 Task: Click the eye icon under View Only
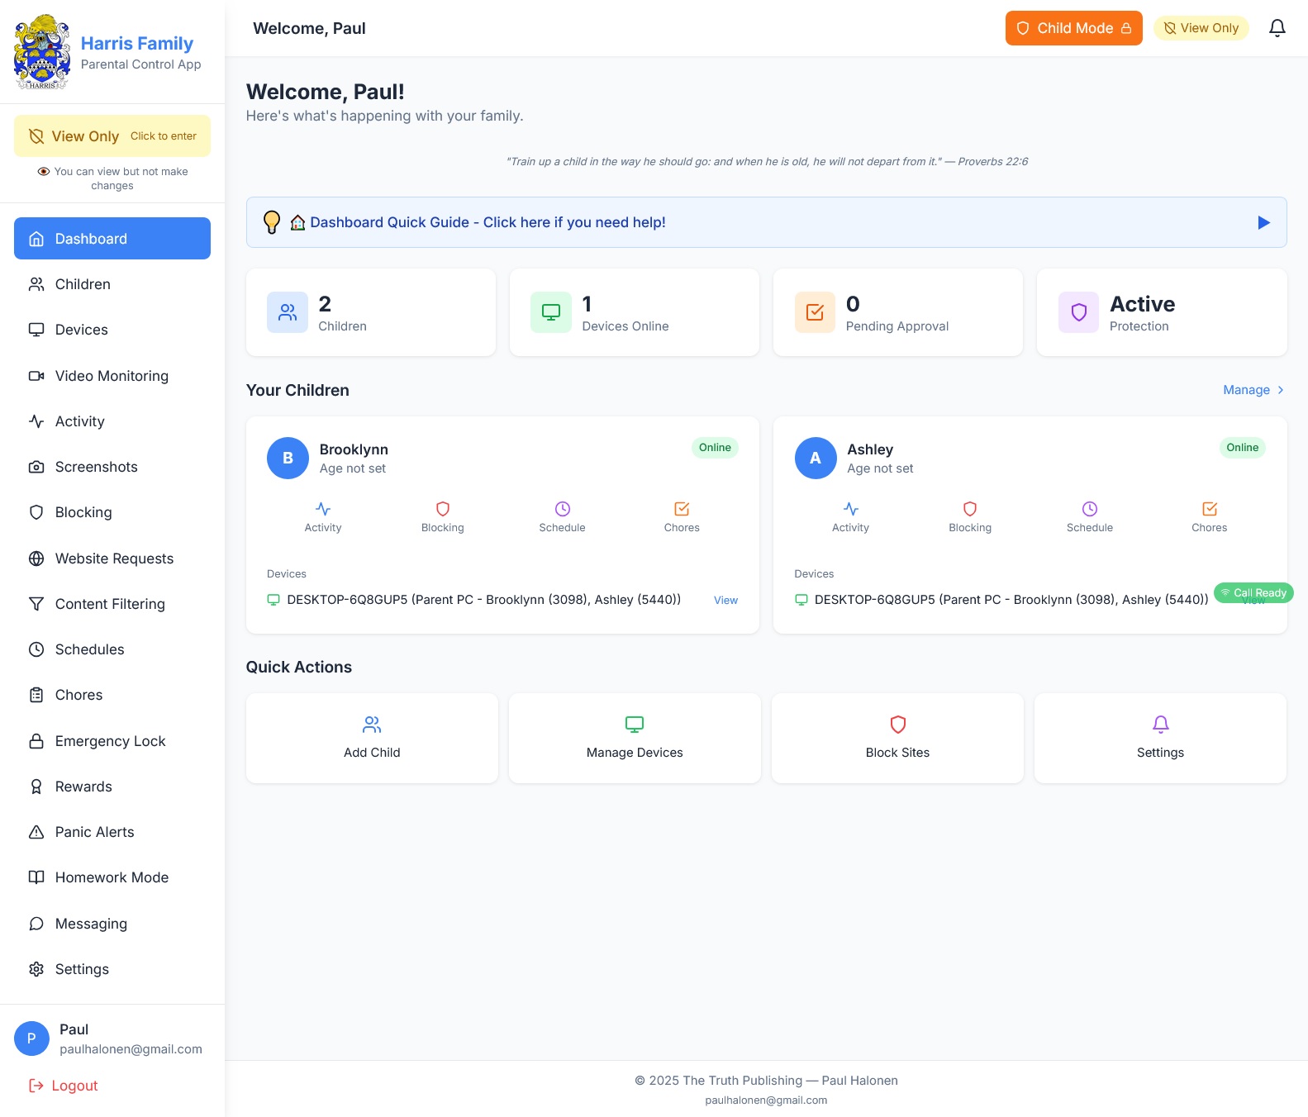click(44, 172)
